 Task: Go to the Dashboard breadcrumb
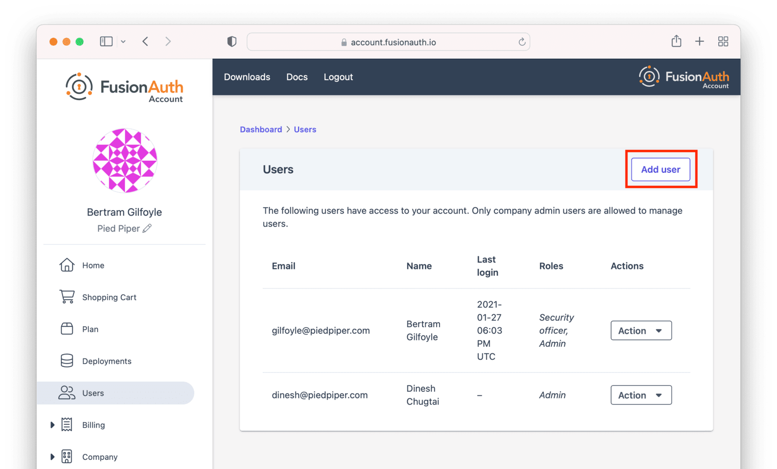click(x=261, y=129)
